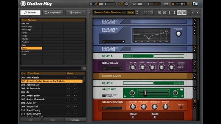Expand the Cabinets & Mics module
This screenshot has width=221, height=124.
coord(195,77)
